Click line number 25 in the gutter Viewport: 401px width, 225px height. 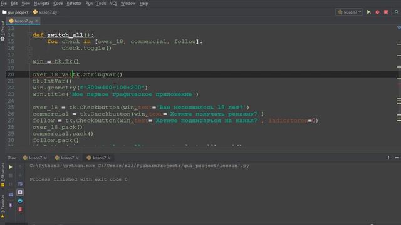coord(11,107)
